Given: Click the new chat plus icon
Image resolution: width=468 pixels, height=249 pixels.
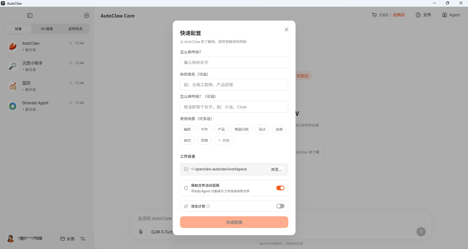Looking at the screenshot, I should [x=87, y=16].
